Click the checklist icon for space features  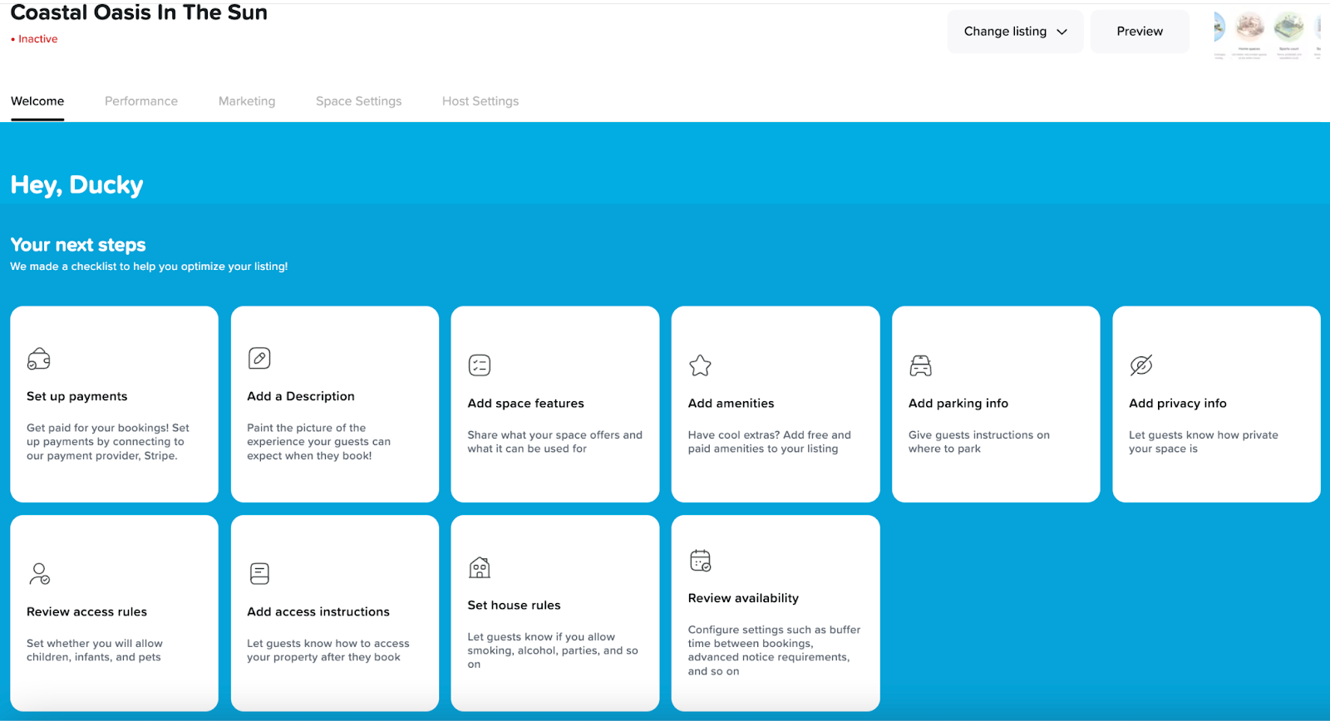pos(480,365)
